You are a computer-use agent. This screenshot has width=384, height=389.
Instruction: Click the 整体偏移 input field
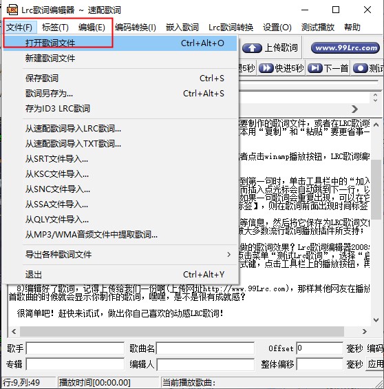point(320,364)
